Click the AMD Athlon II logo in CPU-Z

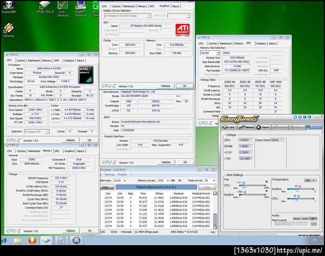[x=86, y=75]
